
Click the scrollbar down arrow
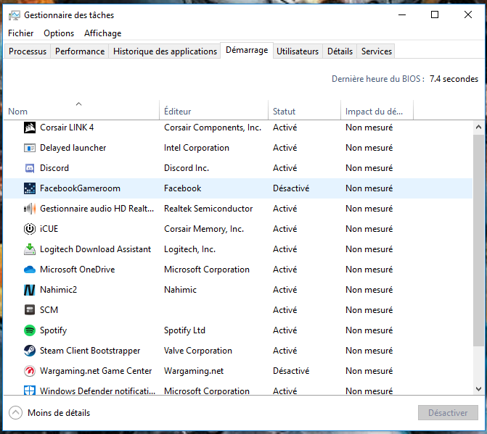click(478, 389)
